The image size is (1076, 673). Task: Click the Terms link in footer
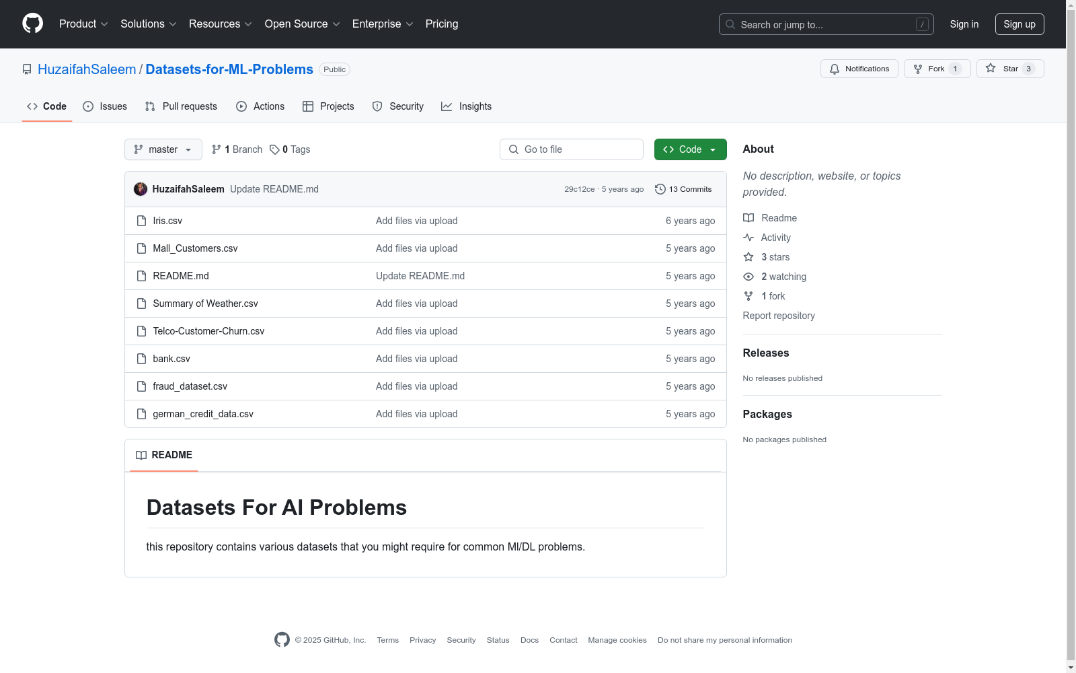(388, 640)
